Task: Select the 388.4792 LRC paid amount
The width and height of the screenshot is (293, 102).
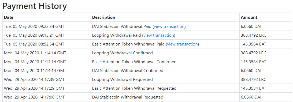Action: point(254,35)
